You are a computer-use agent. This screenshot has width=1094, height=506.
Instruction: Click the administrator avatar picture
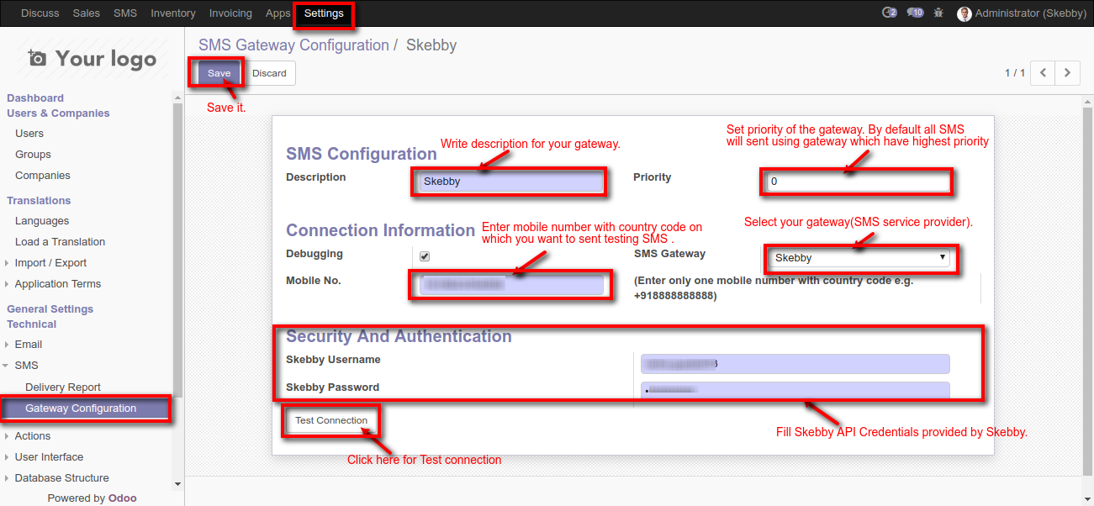pyautogui.click(x=965, y=13)
